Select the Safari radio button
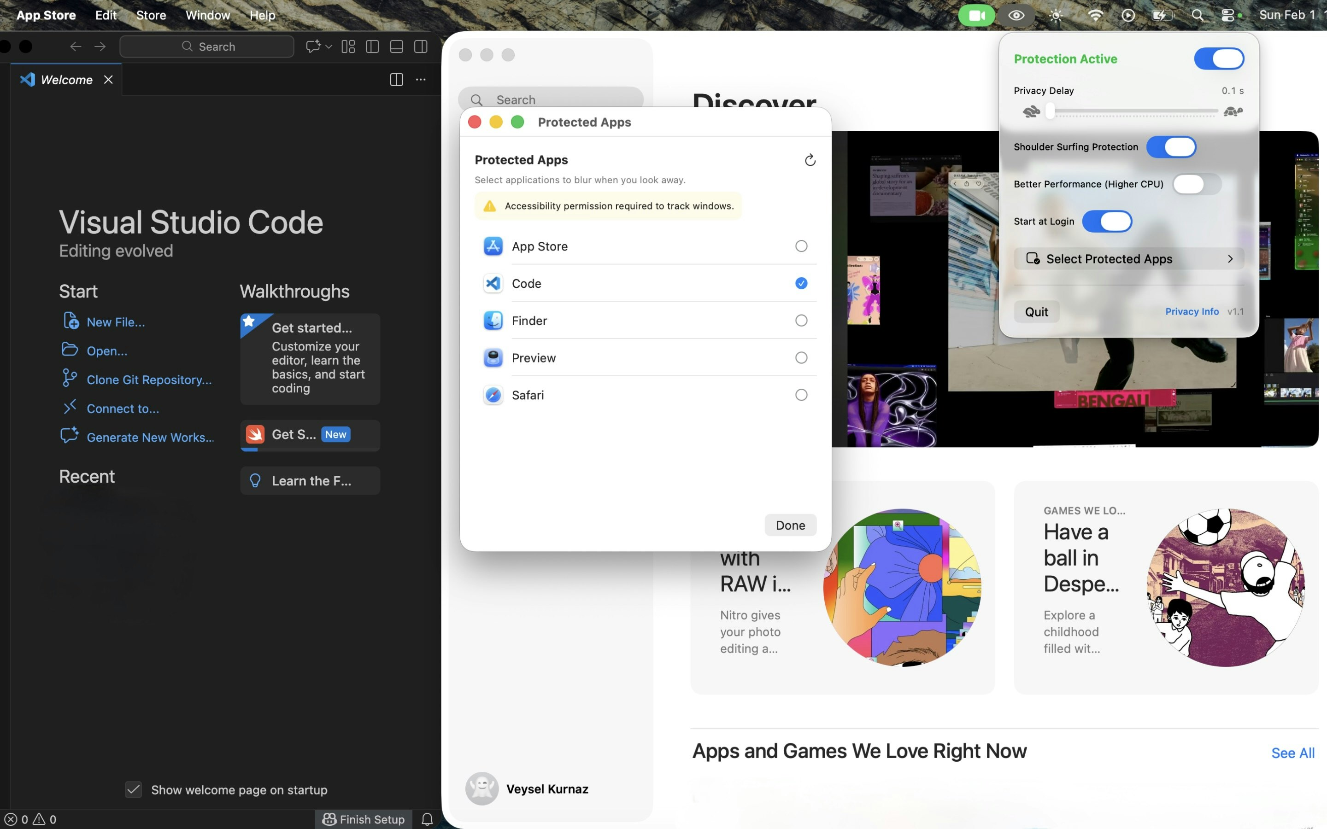The image size is (1327, 829). pyautogui.click(x=801, y=395)
